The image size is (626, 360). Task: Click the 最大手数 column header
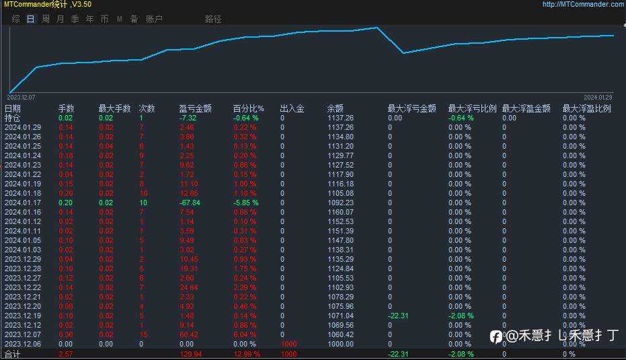[x=114, y=108]
